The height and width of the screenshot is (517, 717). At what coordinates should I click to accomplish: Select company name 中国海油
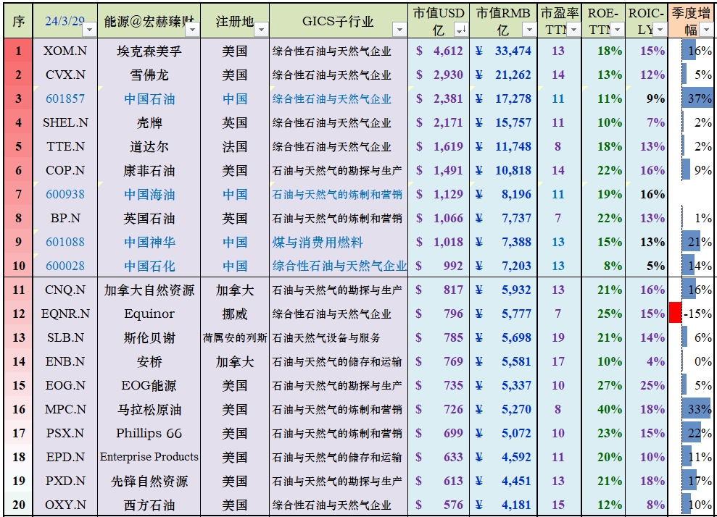pyautogui.click(x=149, y=194)
